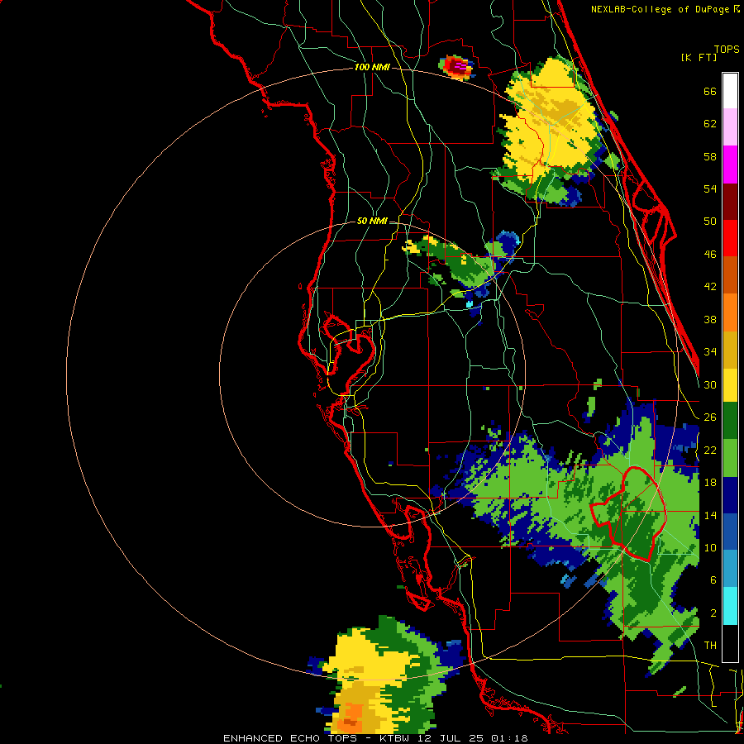Viewport: 744px width, 744px height.
Task: Click the dark green legend swatch
Action: pos(730,421)
